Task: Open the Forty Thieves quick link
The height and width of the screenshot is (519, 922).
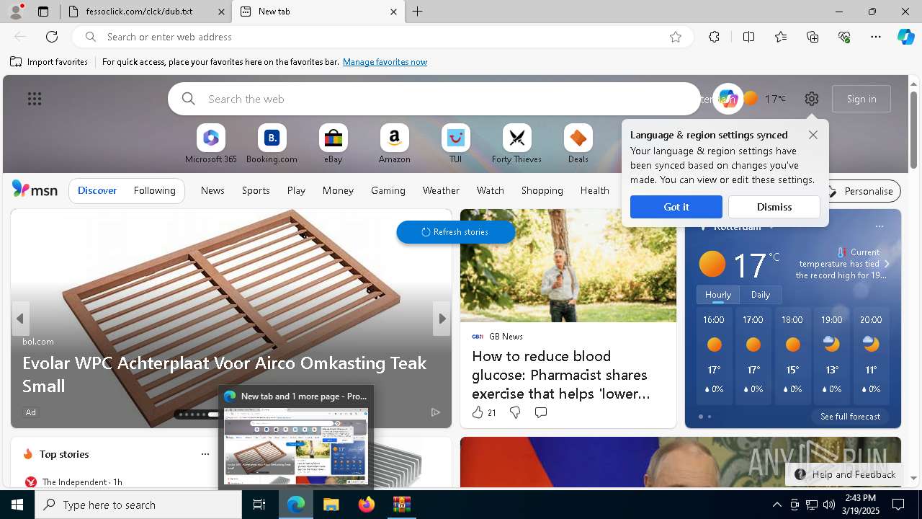Action: (x=516, y=144)
